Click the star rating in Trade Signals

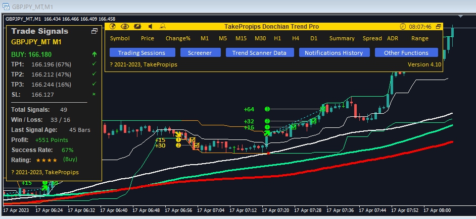click(x=46, y=160)
